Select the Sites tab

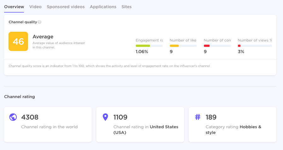tap(127, 7)
